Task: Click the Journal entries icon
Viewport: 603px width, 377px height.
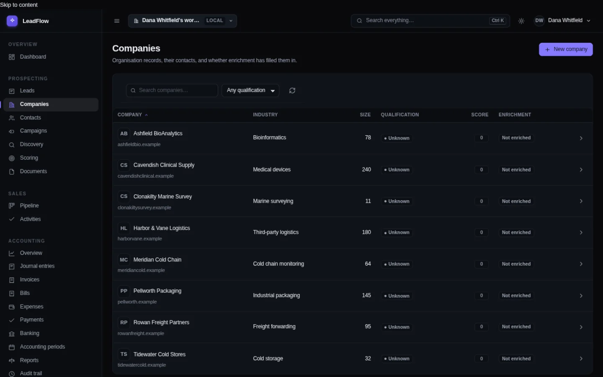Action: (12, 266)
